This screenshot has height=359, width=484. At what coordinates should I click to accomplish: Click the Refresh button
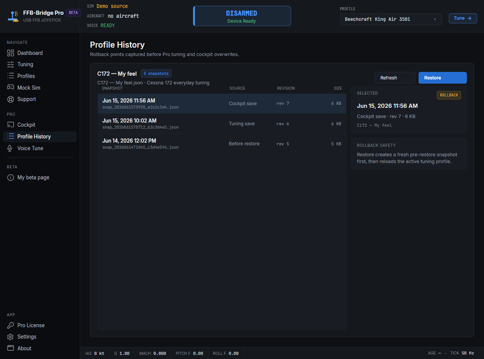coord(395,78)
